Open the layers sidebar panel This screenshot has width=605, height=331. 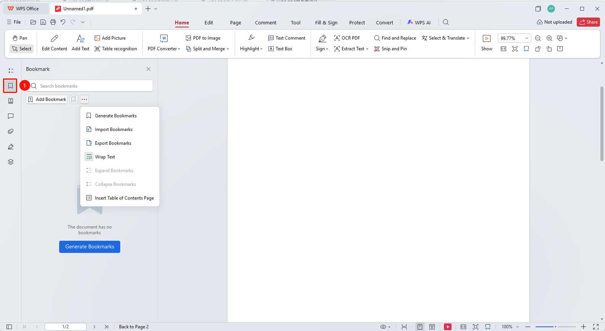[x=11, y=162]
